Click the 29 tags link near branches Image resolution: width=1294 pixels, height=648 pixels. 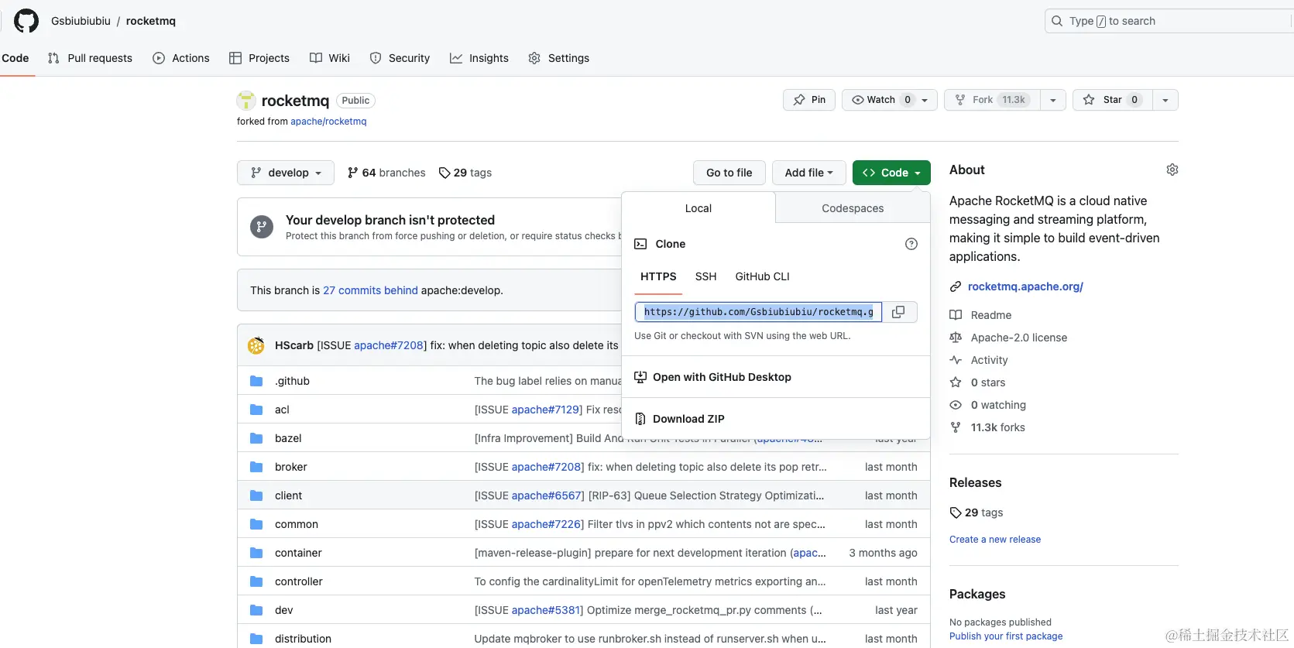tap(465, 173)
